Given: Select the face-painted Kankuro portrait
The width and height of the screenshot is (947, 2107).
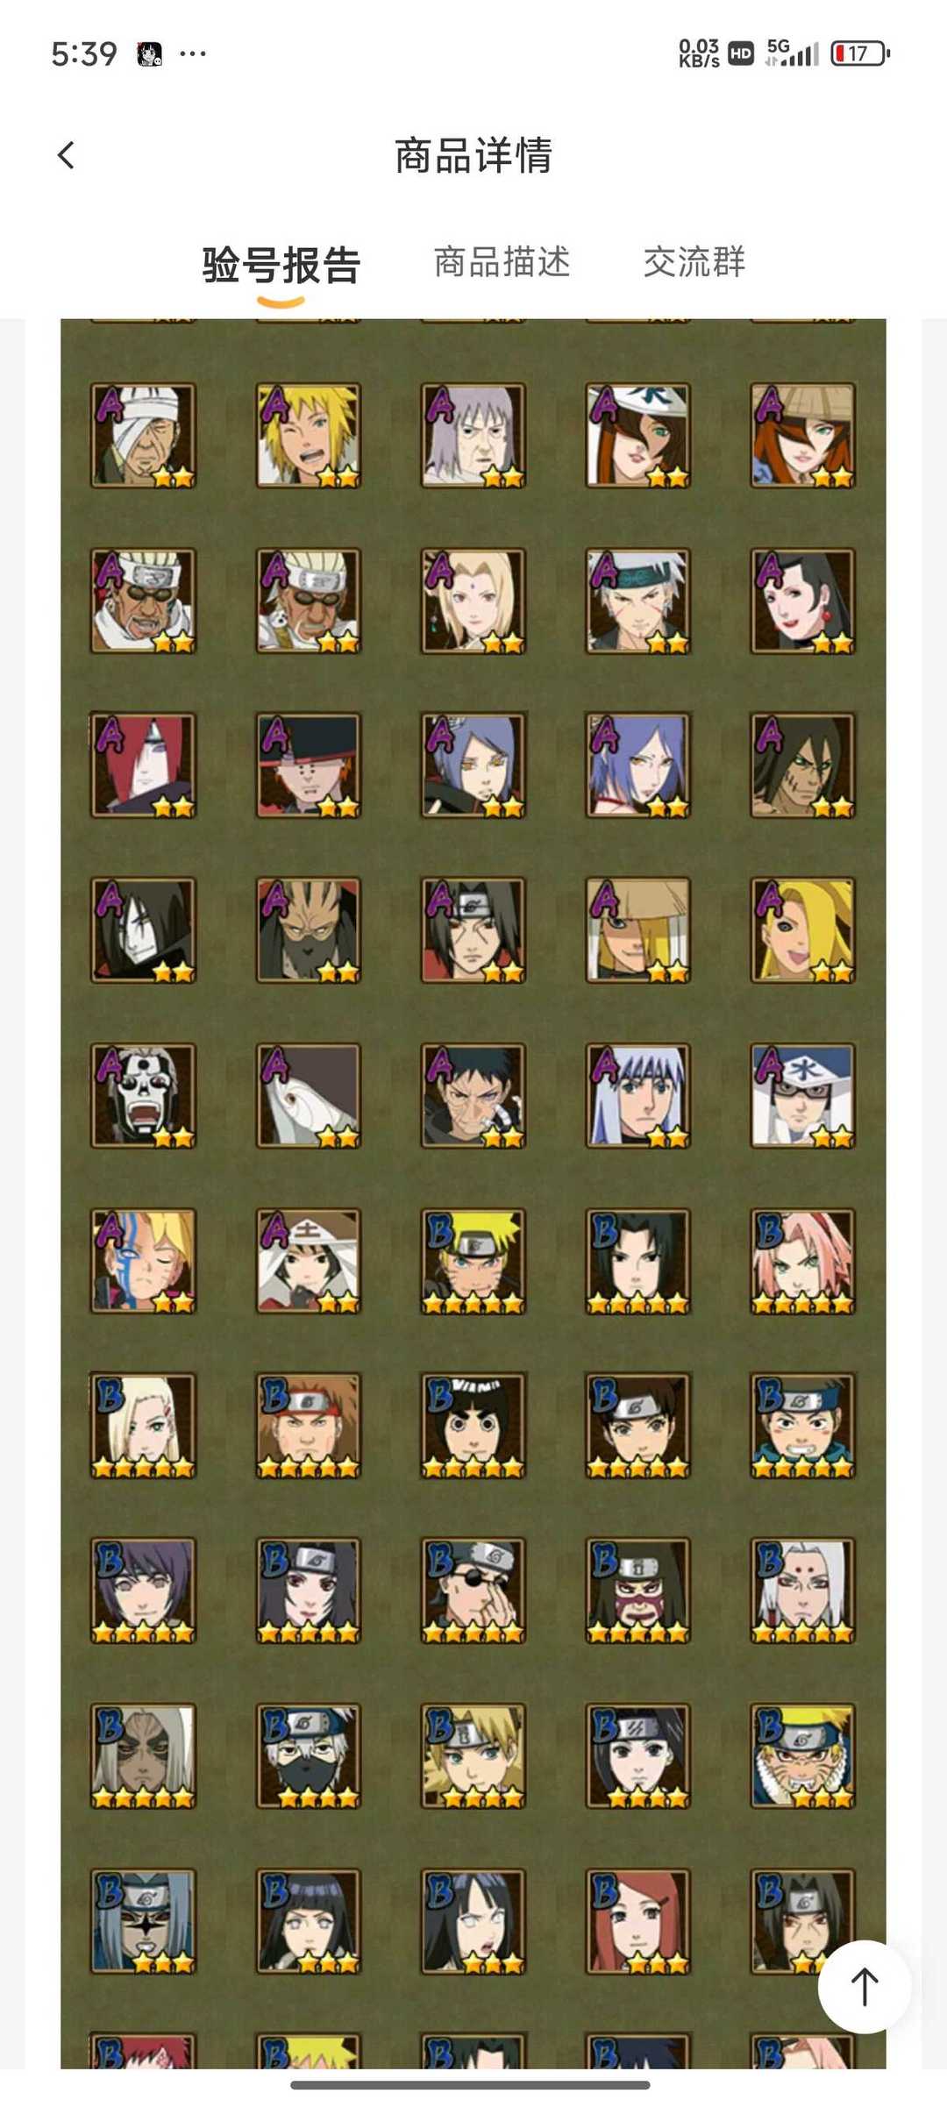Looking at the screenshot, I should coord(638,1591).
